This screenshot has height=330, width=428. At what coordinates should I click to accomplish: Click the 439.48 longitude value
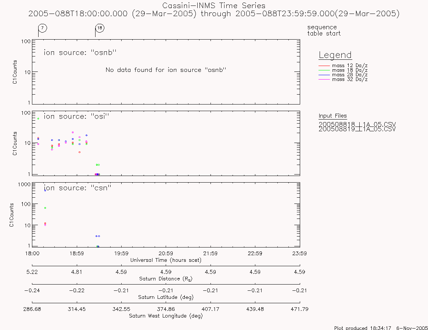click(x=255, y=309)
